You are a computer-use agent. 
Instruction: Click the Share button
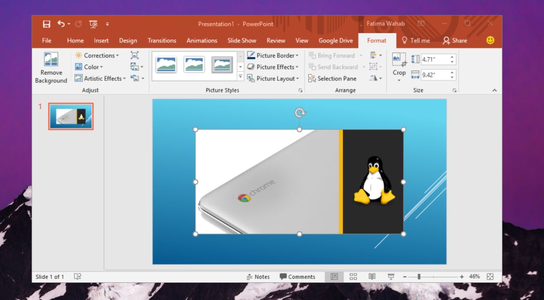pos(455,40)
